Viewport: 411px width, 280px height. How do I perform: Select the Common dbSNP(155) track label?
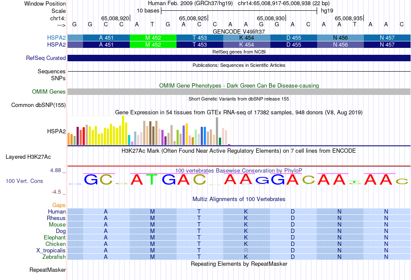pos(38,105)
